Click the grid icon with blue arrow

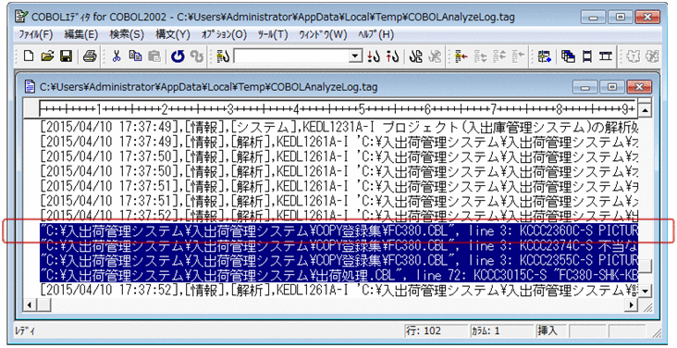[x=545, y=56]
